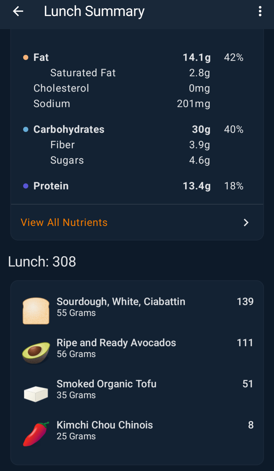This screenshot has height=471, width=274.
Task: Tap the red chili pepper icon
Action: [36, 434]
